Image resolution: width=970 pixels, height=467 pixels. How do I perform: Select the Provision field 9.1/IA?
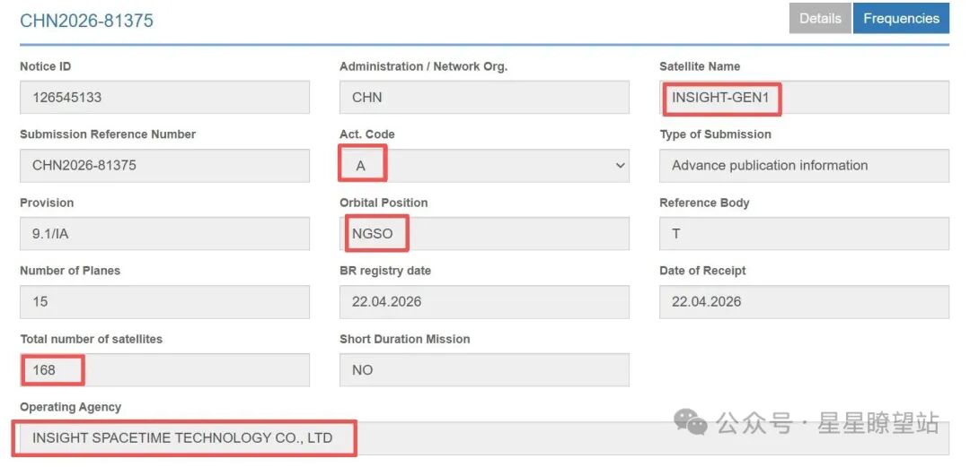[x=164, y=234]
